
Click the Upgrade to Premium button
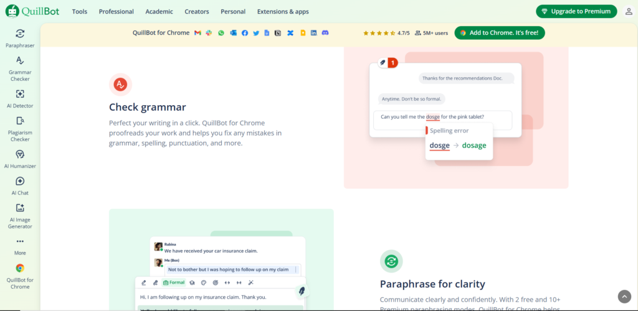tap(576, 12)
